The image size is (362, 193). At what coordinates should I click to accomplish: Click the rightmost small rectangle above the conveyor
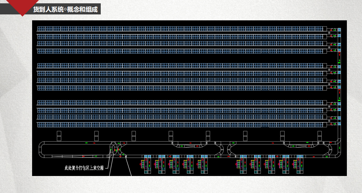coord(320,135)
